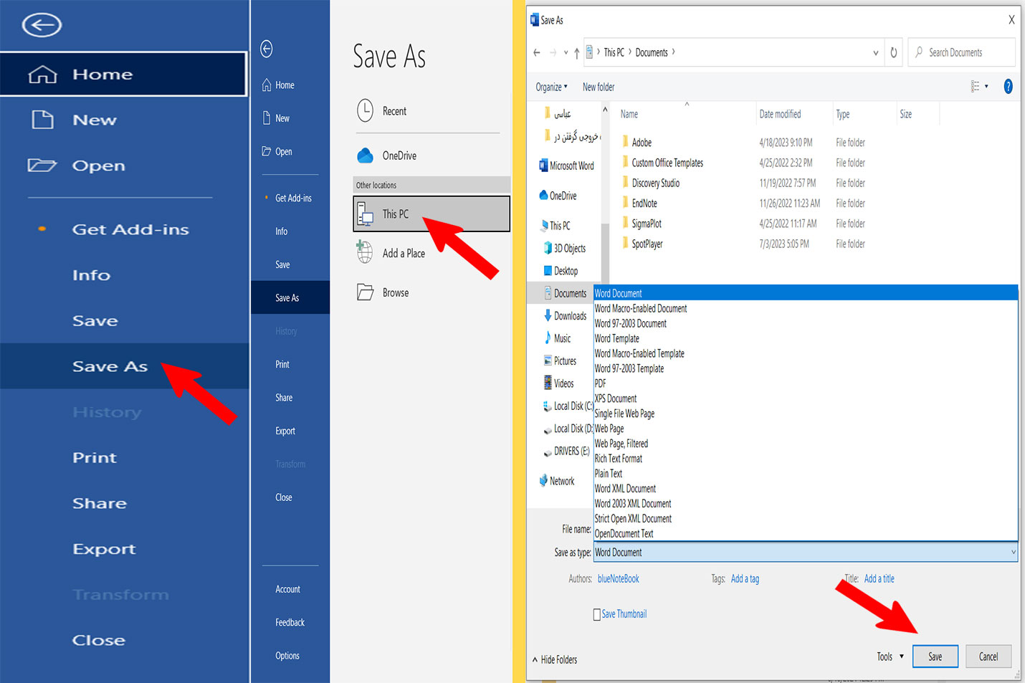Click Add a title
1025x683 pixels.
(x=879, y=578)
